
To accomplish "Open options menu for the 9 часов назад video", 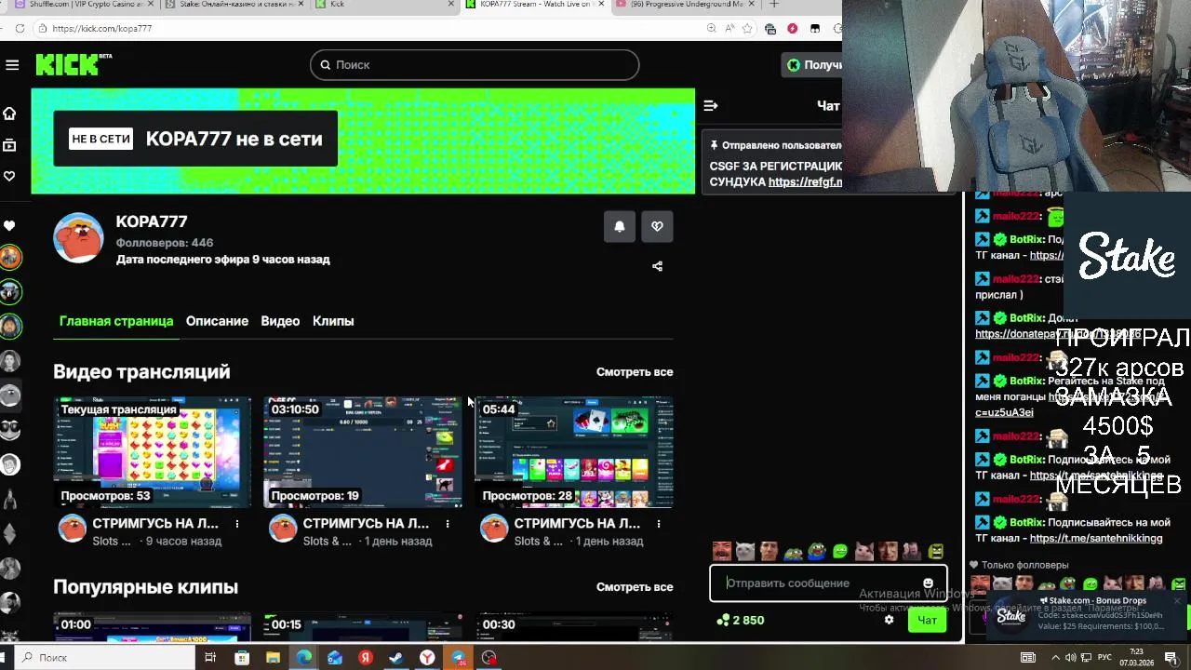I will tap(236, 524).
